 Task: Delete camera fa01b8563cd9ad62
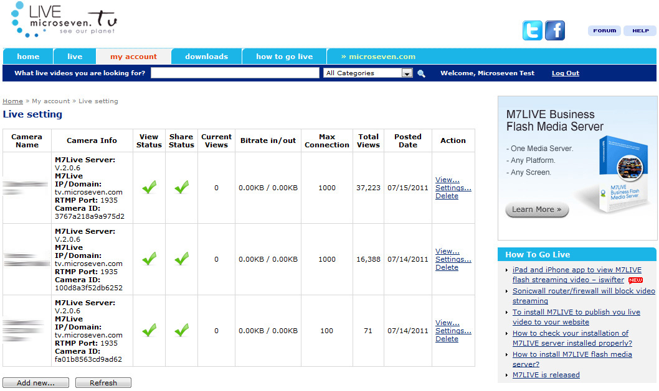[x=447, y=339]
